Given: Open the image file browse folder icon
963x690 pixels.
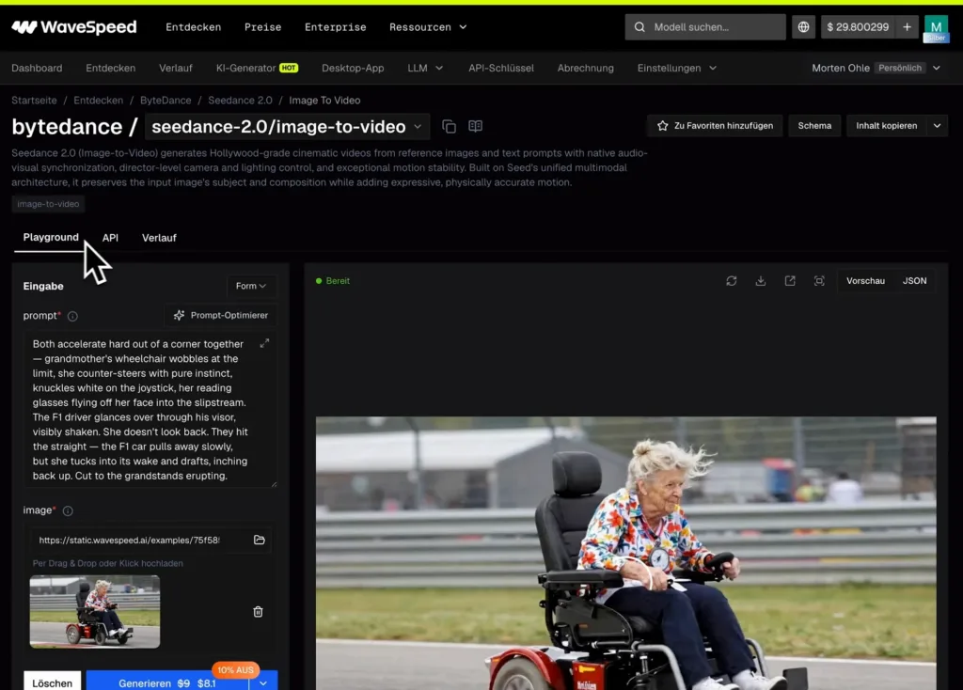Looking at the screenshot, I should (x=260, y=541).
